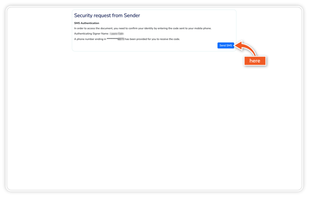Click the word "Name" before the blurred signer
Image resolution: width=309 pixels, height=197 pixels.
[x=105, y=34]
